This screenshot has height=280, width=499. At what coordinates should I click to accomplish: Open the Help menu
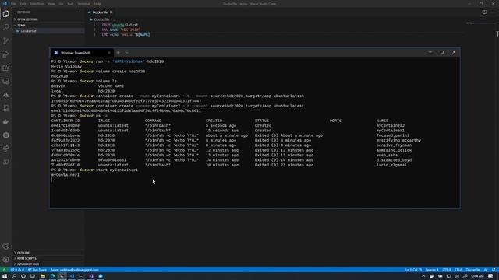point(97,4)
